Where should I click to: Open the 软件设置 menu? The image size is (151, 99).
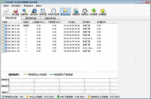pyautogui.click(x=16, y=6)
